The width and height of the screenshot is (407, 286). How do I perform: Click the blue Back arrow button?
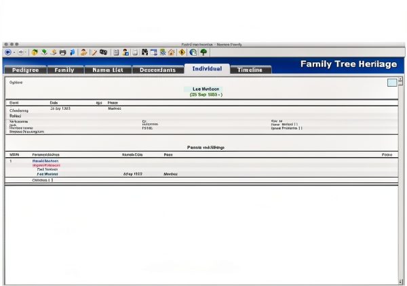(8, 52)
